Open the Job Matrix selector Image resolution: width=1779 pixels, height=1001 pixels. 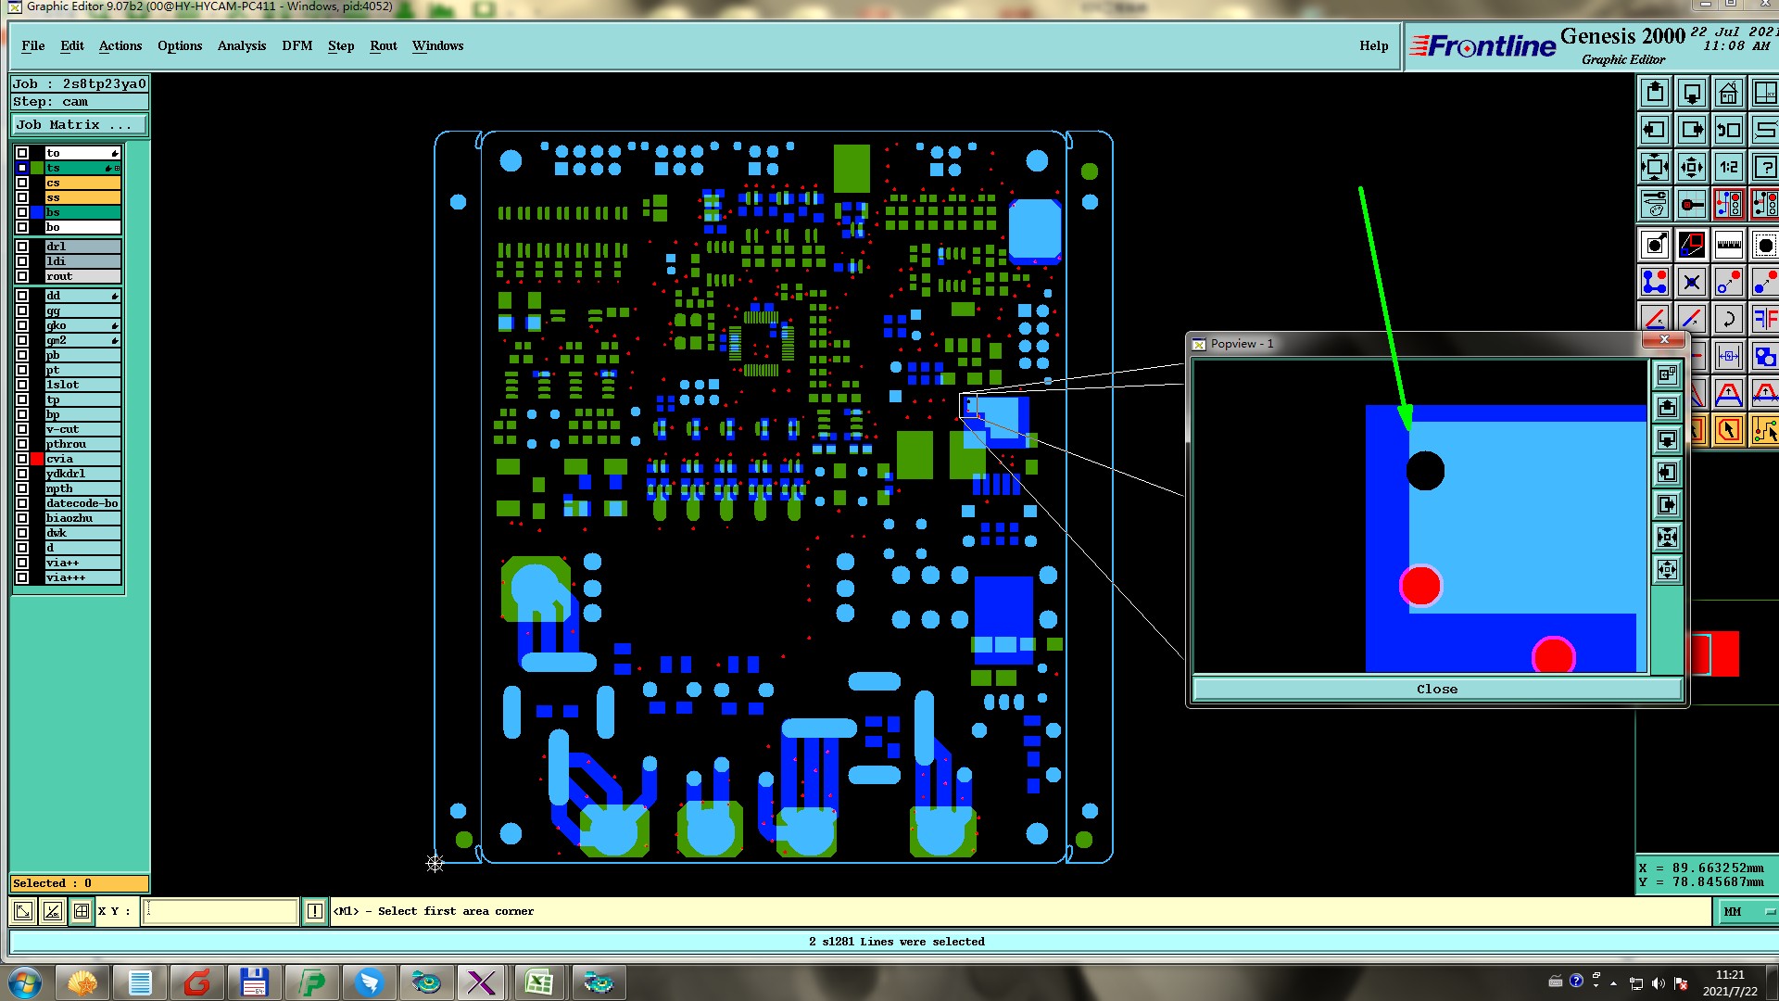click(79, 124)
